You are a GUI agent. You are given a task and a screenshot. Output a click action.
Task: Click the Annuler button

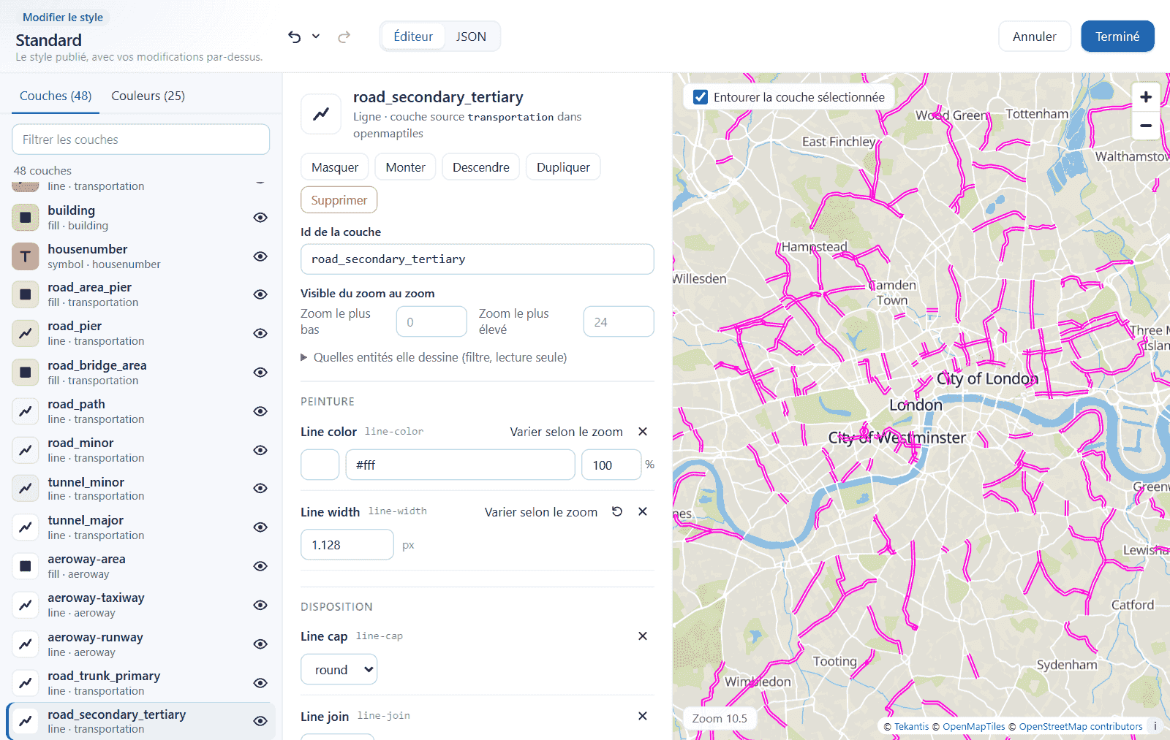(1034, 37)
